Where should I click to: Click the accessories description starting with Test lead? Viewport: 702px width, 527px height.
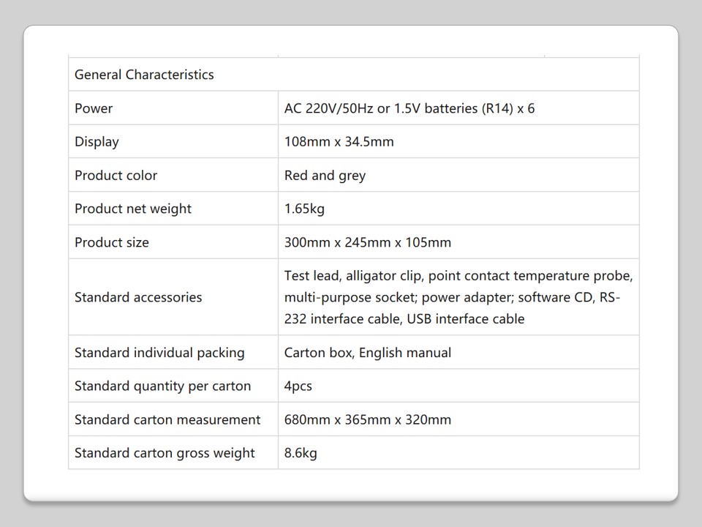coord(458,297)
